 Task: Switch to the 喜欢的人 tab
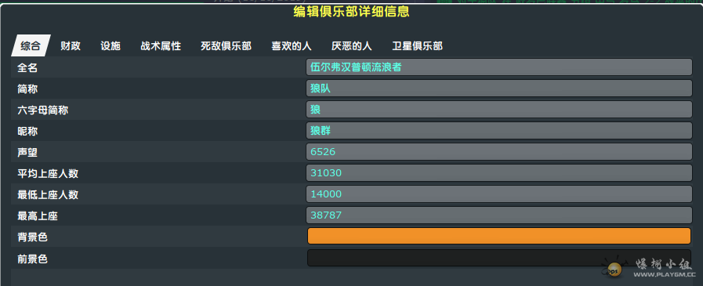click(x=292, y=45)
